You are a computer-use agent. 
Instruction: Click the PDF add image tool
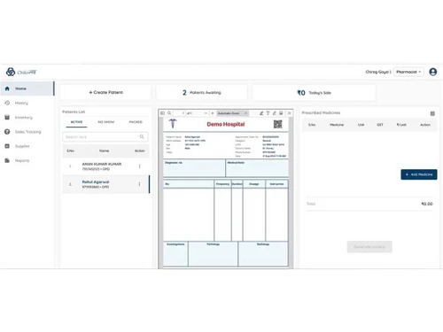point(281,113)
